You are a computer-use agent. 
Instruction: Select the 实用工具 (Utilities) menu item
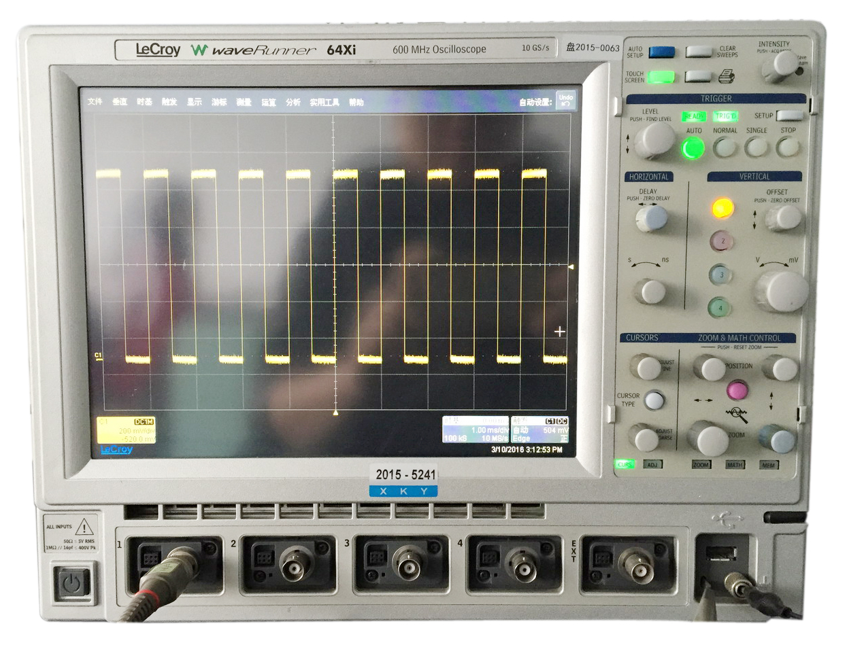pos(325,103)
